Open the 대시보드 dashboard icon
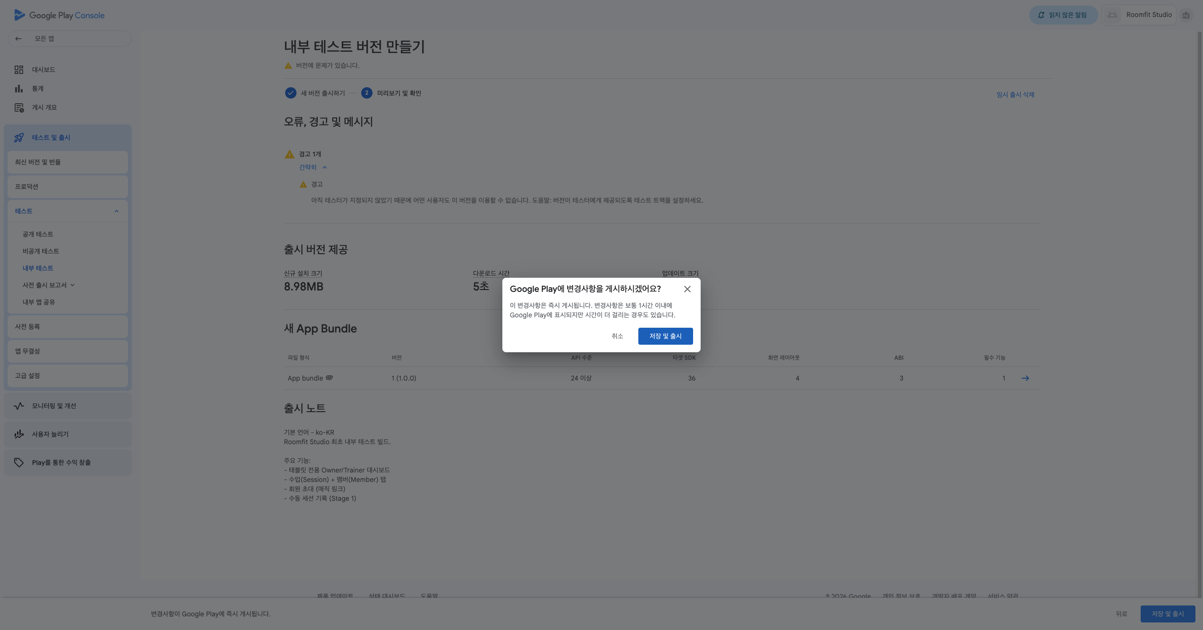 [x=19, y=70]
